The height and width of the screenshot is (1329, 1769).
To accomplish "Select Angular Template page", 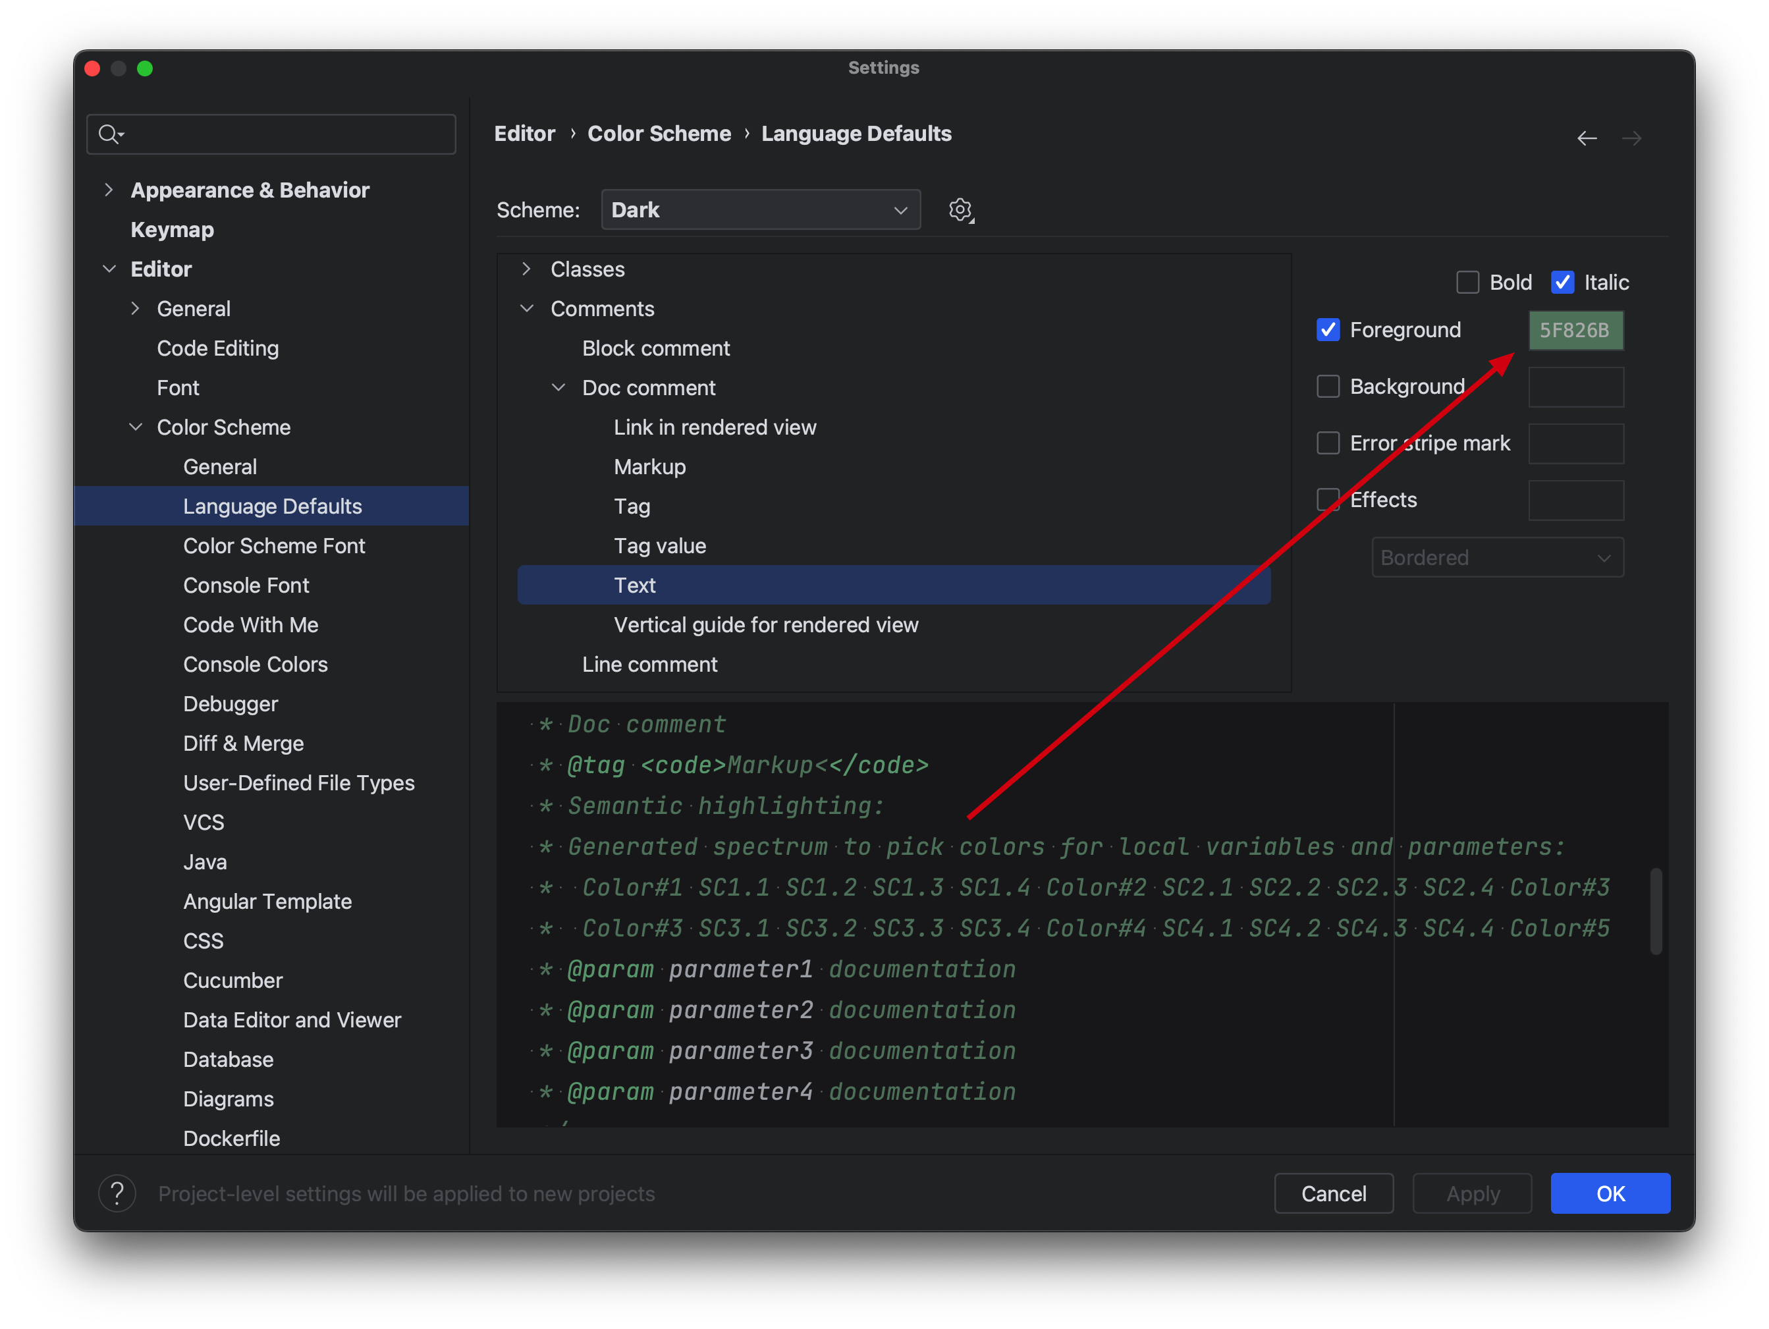I will [267, 901].
